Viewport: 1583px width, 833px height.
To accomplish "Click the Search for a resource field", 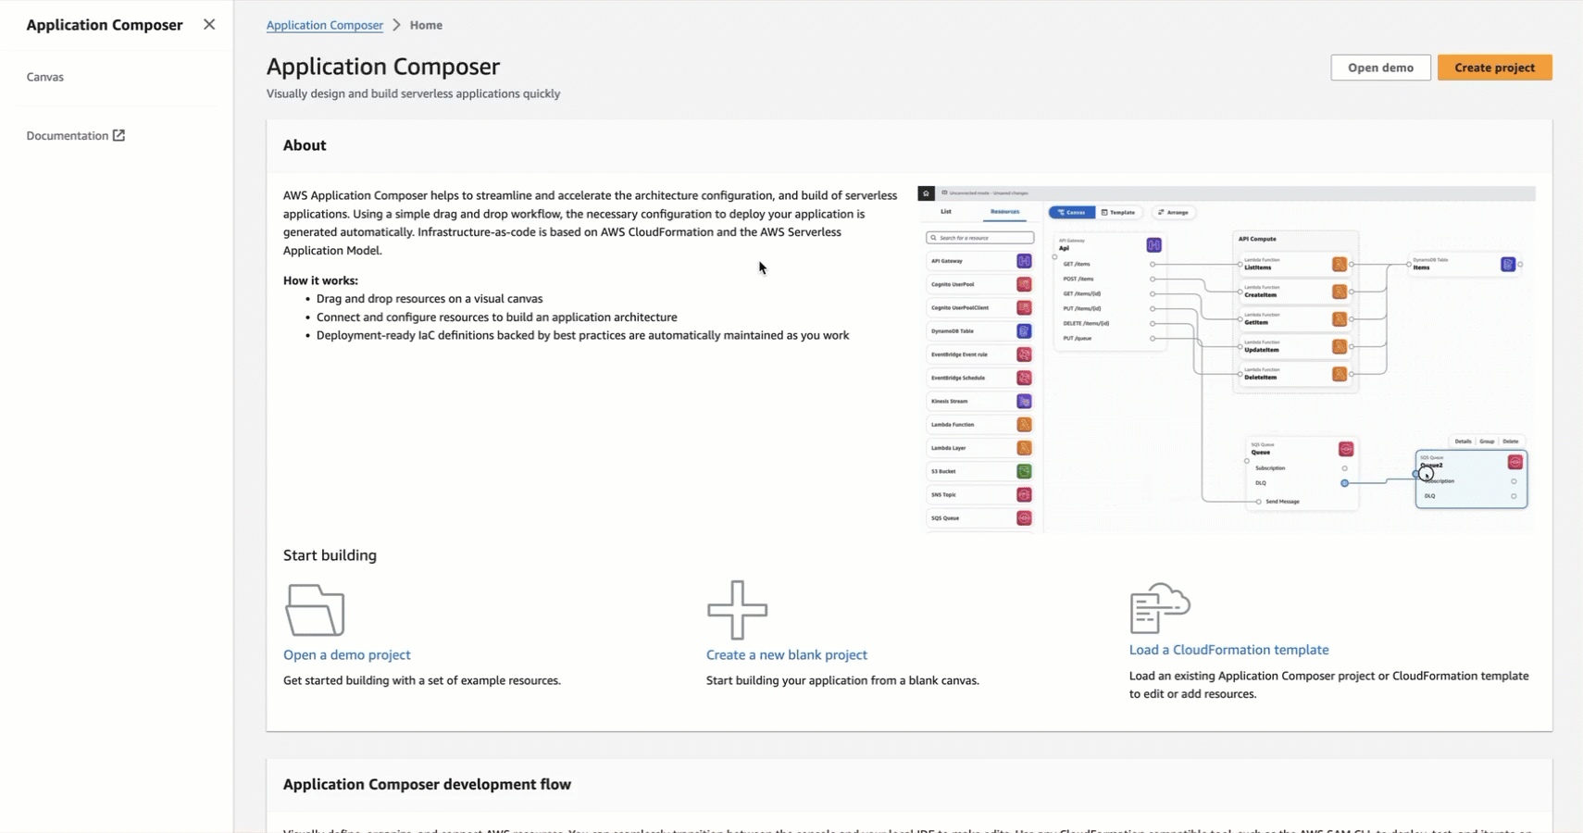I will pos(981,237).
